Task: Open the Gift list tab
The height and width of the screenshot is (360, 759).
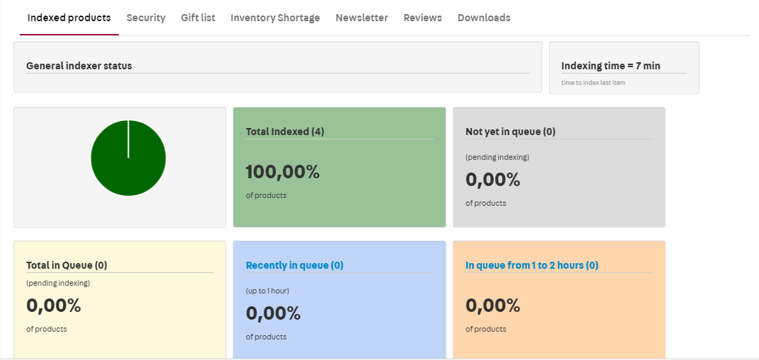Action: coord(198,18)
